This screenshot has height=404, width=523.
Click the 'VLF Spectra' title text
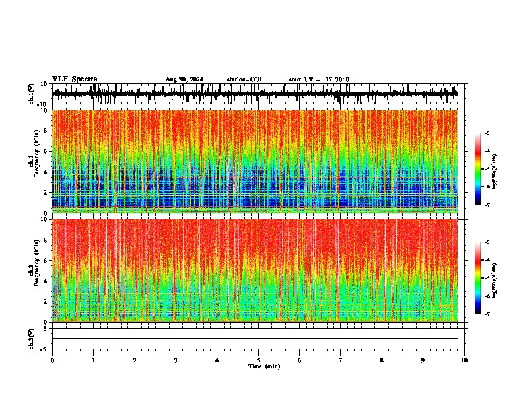click(75, 79)
